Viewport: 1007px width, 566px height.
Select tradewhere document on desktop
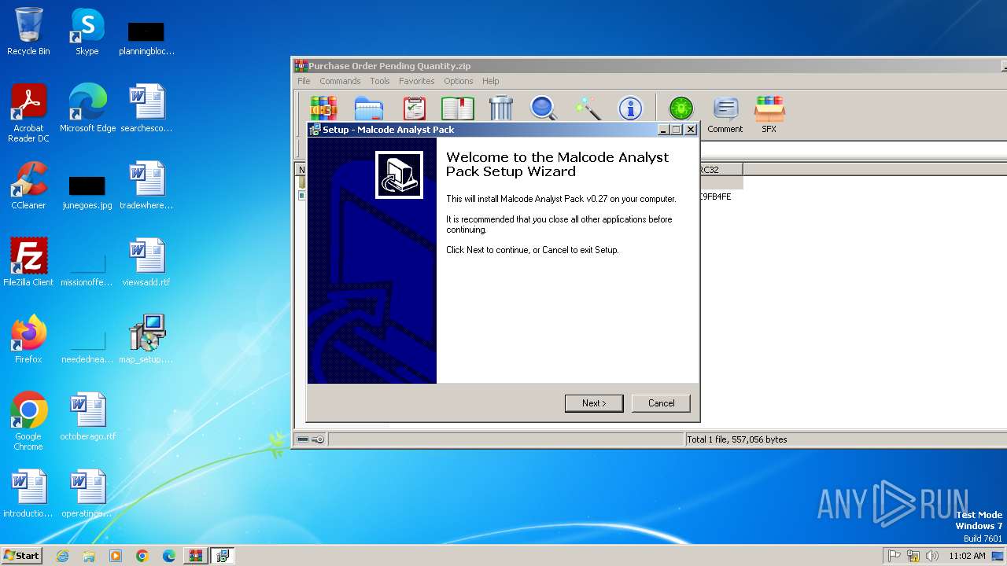[146, 186]
